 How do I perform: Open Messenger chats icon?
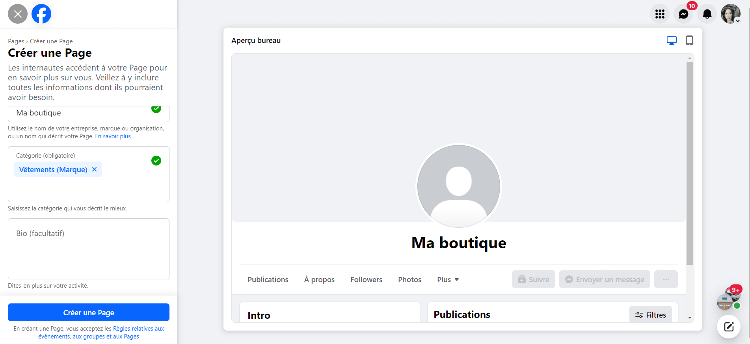tap(683, 14)
